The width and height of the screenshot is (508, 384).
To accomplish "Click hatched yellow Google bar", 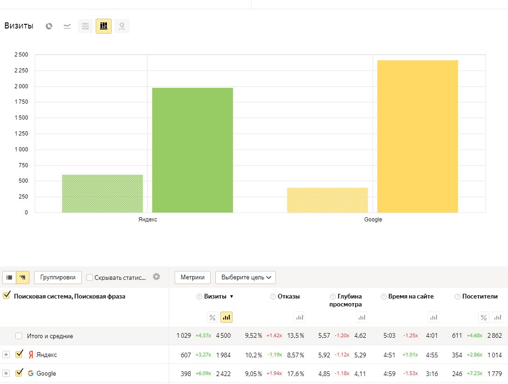I will [328, 200].
